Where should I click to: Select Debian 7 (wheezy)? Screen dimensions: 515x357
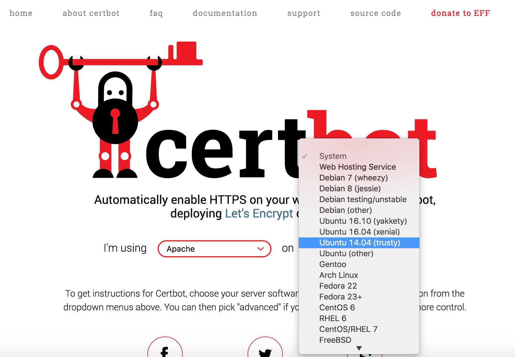359,178
